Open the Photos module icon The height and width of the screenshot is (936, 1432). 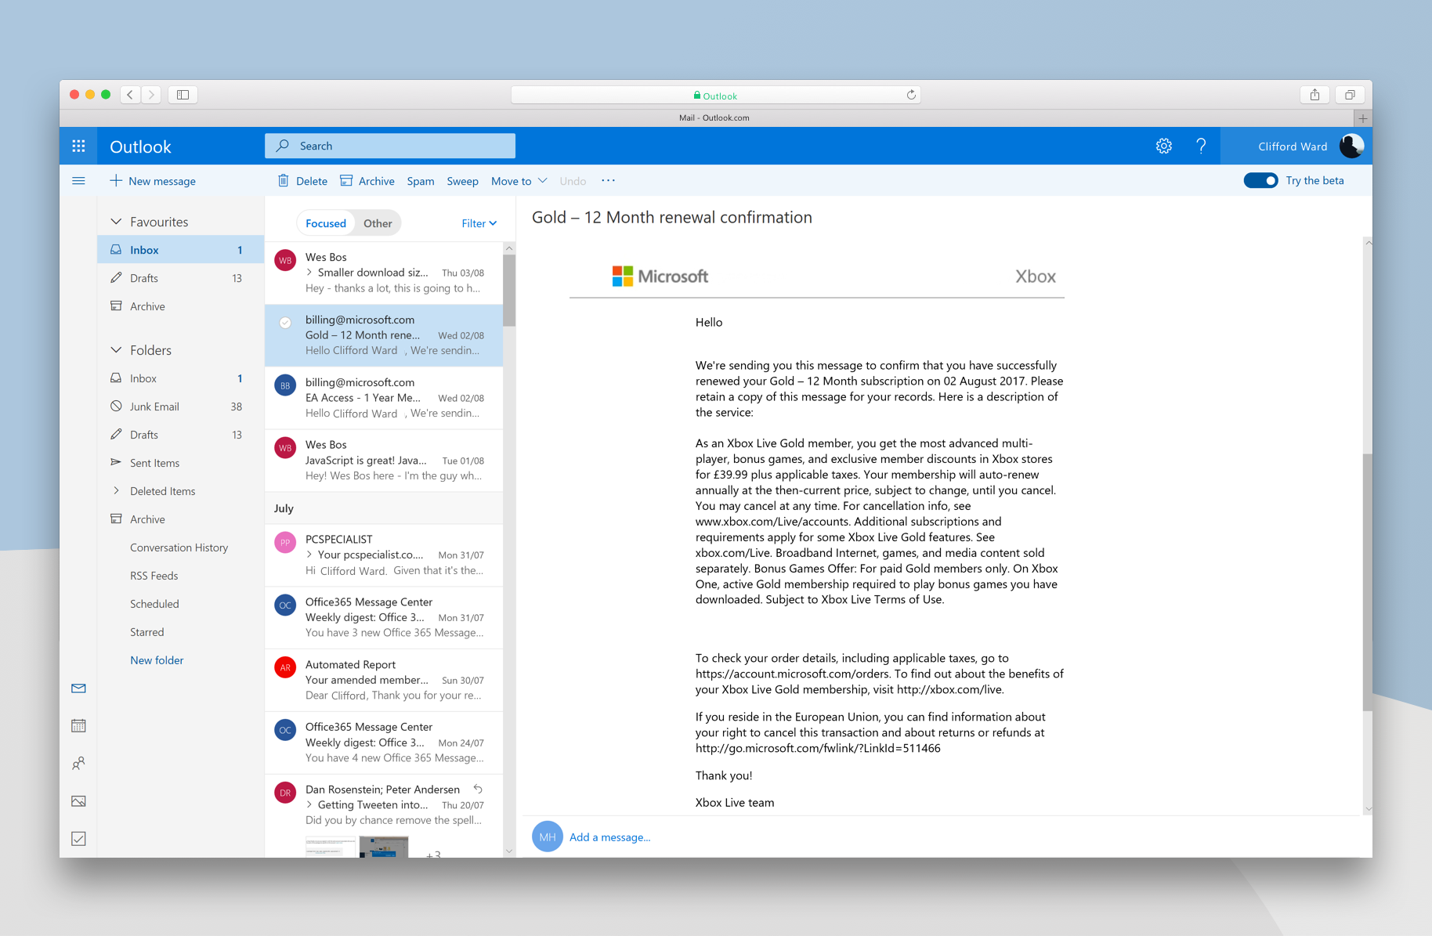78,801
